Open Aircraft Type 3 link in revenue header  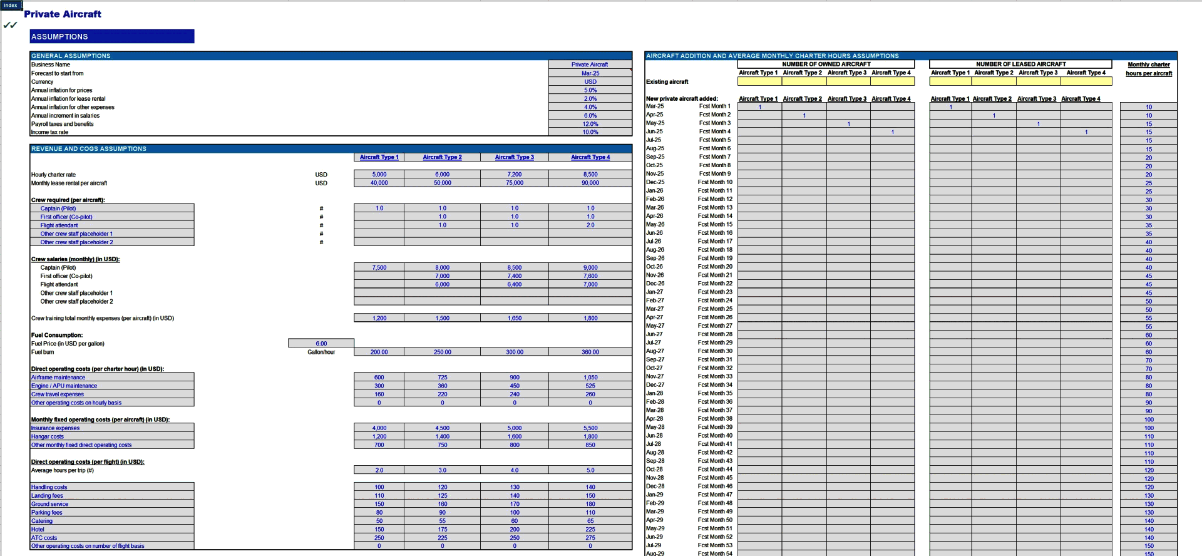tap(514, 157)
